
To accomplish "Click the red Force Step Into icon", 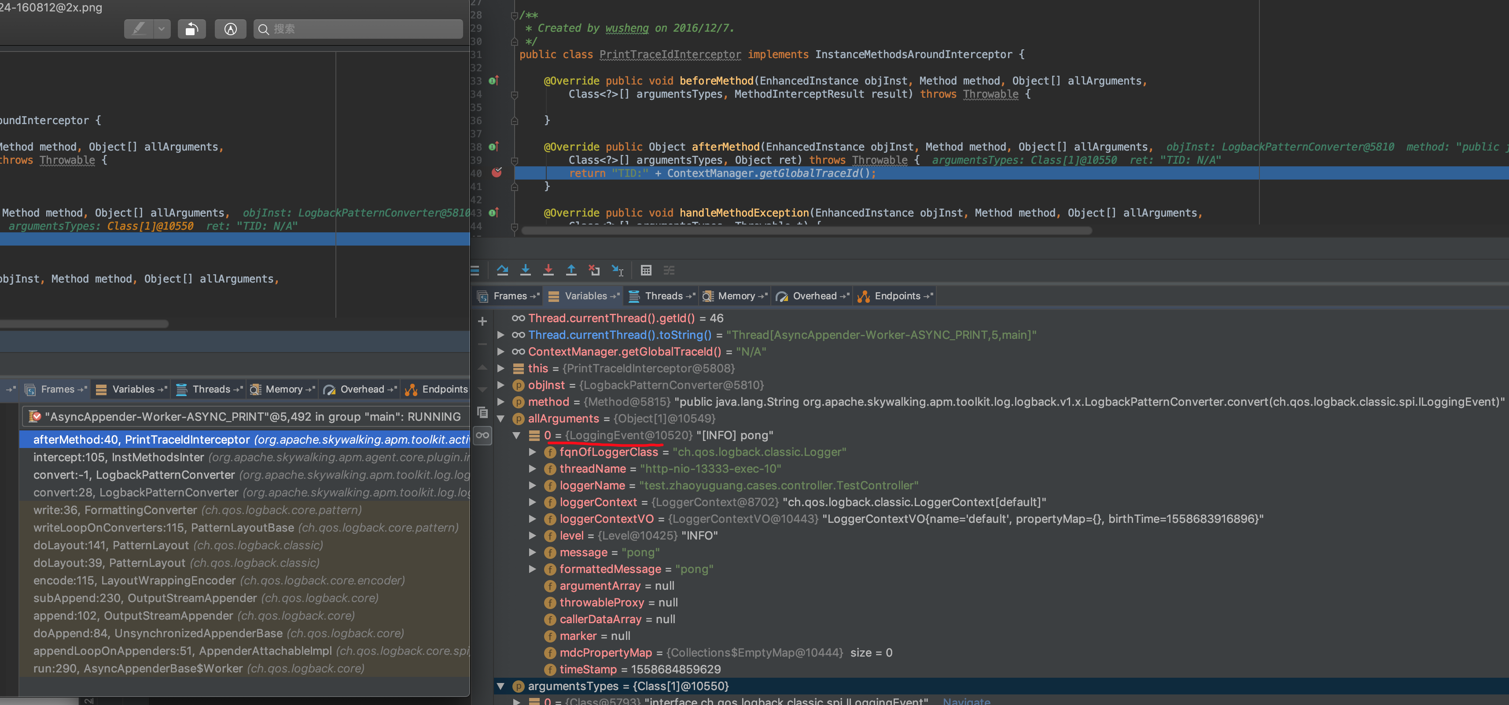I will click(548, 270).
